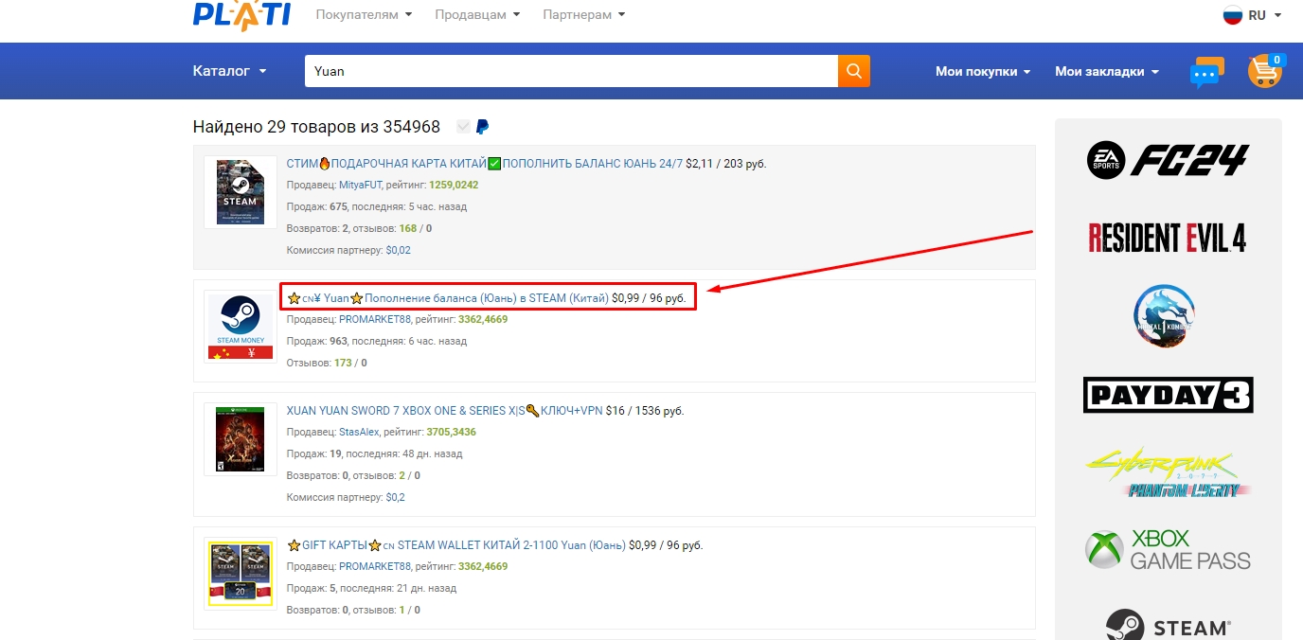Screen dimensions: 1303x640
Task: Open PROMARKET88 seller on Steam Money listing
Action: pyautogui.click(x=375, y=320)
